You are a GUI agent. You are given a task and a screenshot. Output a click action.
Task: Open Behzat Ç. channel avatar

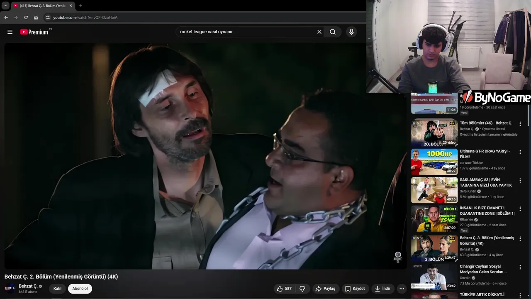[x=10, y=288]
